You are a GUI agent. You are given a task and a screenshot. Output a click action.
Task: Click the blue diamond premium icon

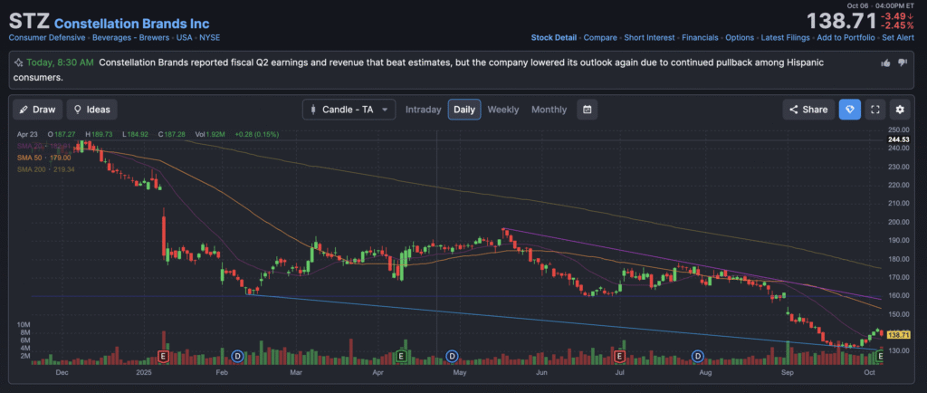pos(849,110)
